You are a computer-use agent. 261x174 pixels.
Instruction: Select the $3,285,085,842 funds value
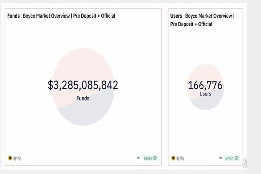point(83,85)
